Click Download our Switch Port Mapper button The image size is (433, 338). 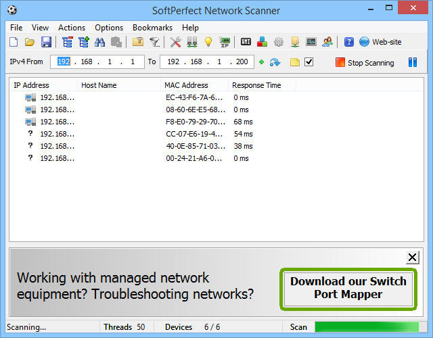pos(348,289)
